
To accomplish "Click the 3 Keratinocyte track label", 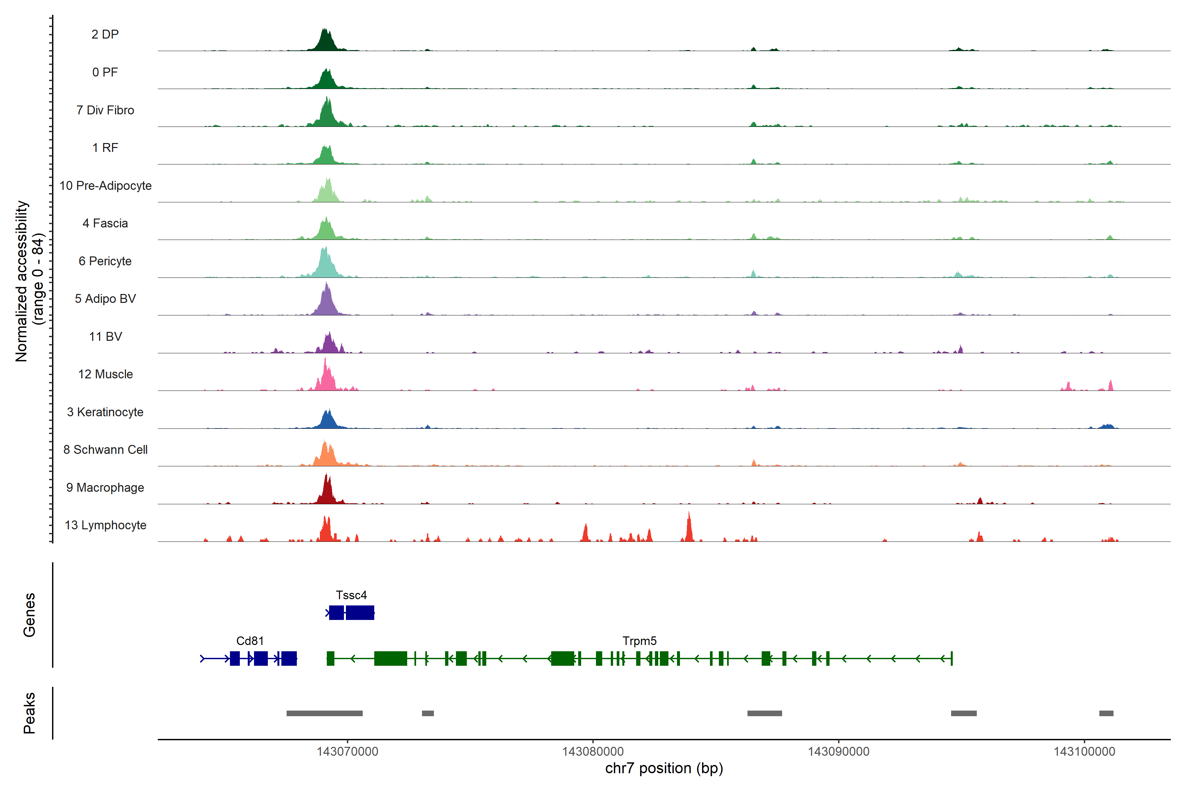I will coord(105,412).
